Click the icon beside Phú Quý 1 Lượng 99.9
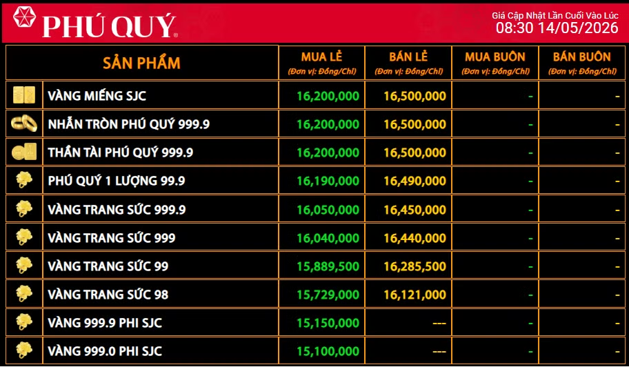Screen dimensions: 629x367 tap(24, 181)
